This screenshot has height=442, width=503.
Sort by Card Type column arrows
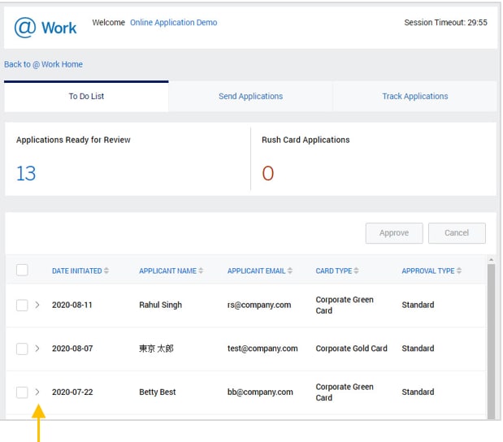click(x=357, y=271)
